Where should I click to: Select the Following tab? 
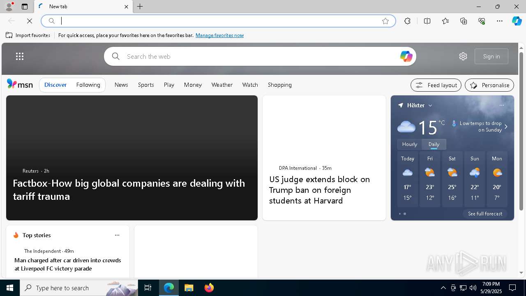tap(88, 85)
